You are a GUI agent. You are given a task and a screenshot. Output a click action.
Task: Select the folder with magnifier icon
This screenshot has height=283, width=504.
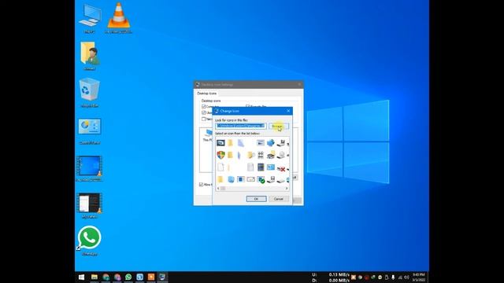[x=250, y=155]
